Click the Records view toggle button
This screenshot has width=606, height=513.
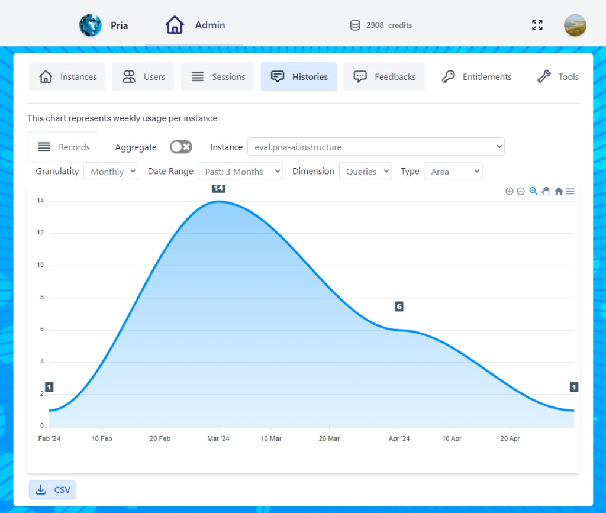[63, 146]
